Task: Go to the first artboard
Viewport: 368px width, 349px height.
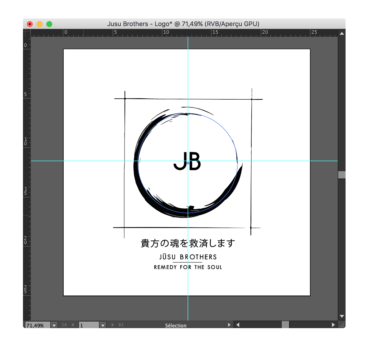Action: [64, 325]
